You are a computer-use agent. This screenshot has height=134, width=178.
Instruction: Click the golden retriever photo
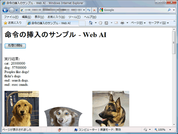22,109
